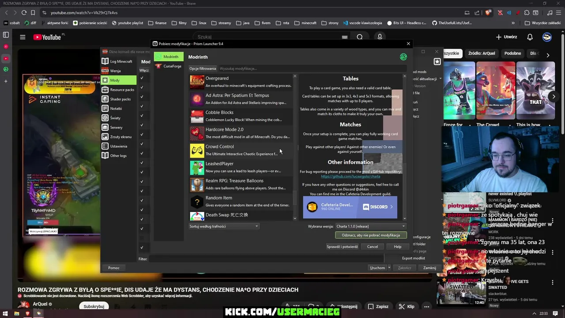565x318 pixels.
Task: Click the YouTube logo
Action: click(x=47, y=37)
